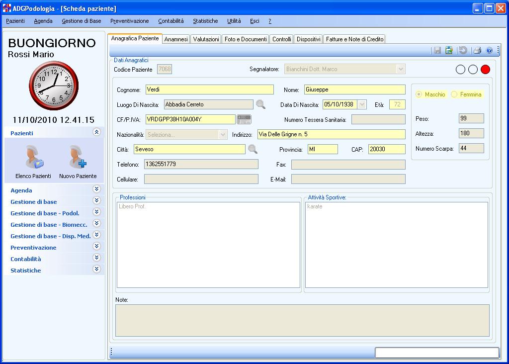The height and width of the screenshot is (364, 509).
Task: Print the patient record with printer icon
Action: 477,50
